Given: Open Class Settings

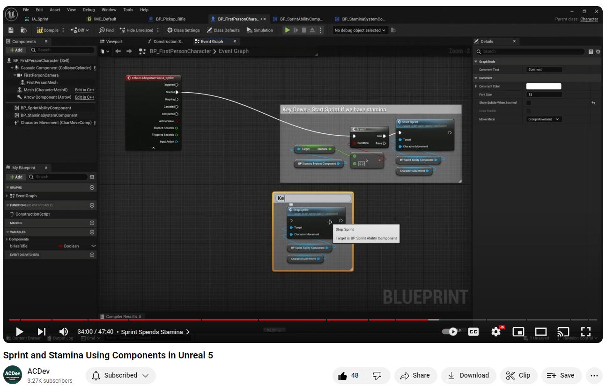Looking at the screenshot, I should click(x=183, y=30).
